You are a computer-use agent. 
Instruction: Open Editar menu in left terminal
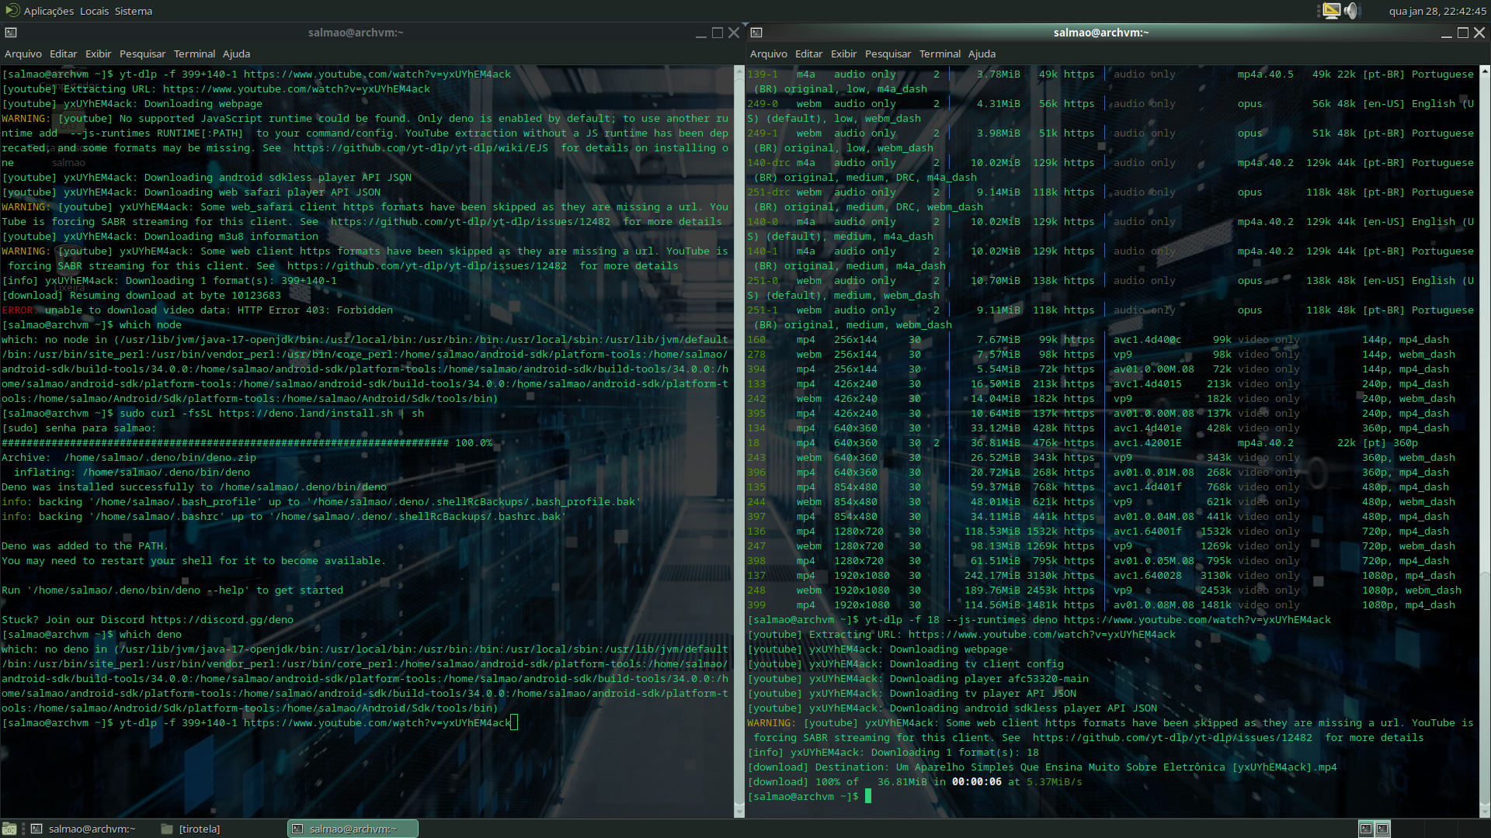tap(63, 54)
